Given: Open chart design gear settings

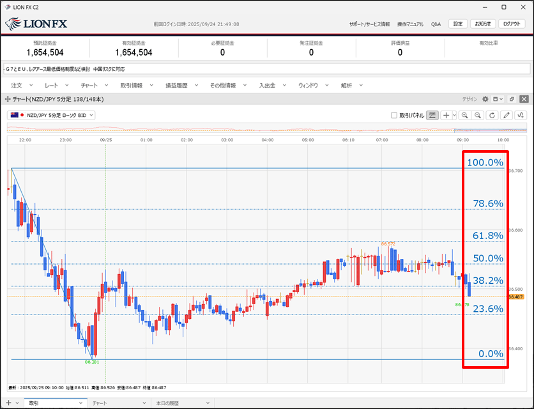Looking at the screenshot, I should point(485,99).
